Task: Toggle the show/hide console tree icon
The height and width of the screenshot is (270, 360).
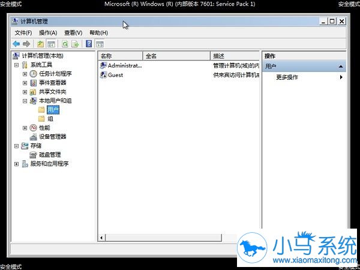Action: point(51,44)
